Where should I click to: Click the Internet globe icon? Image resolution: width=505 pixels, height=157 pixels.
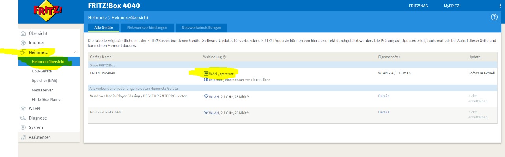click(23, 43)
